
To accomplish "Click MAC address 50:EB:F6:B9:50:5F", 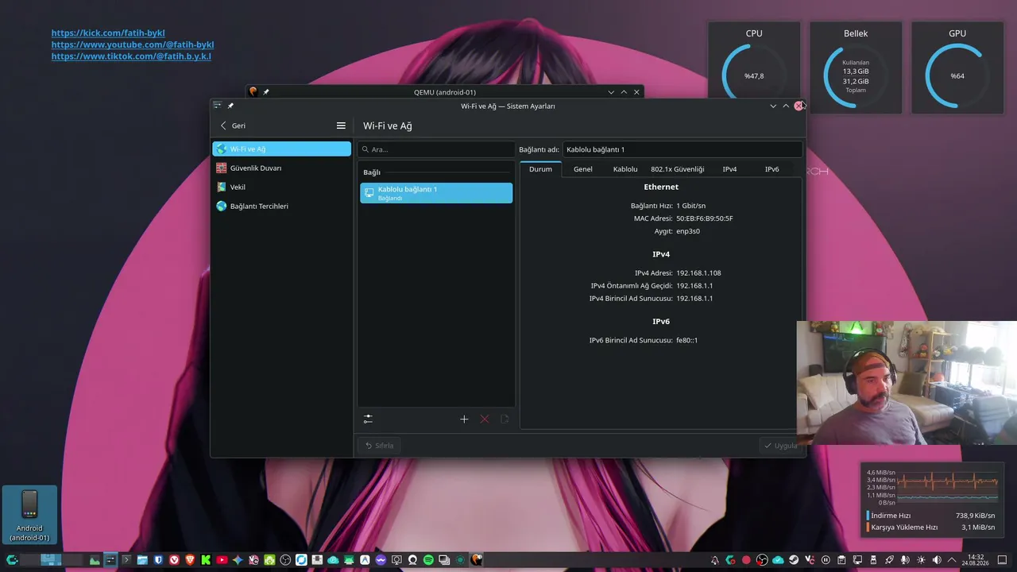I will (705, 218).
